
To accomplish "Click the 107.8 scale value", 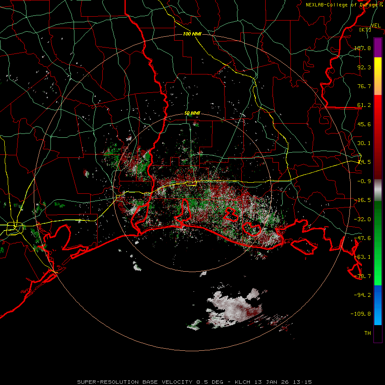I will 362,48.
